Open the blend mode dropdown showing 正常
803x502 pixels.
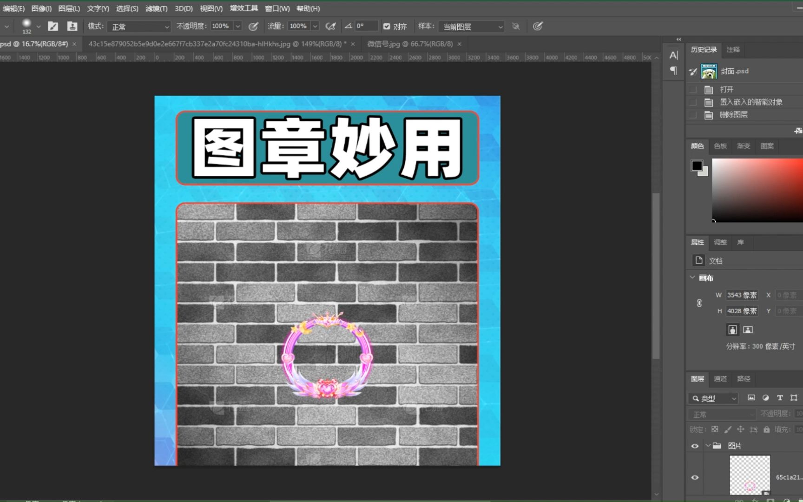[x=138, y=26]
